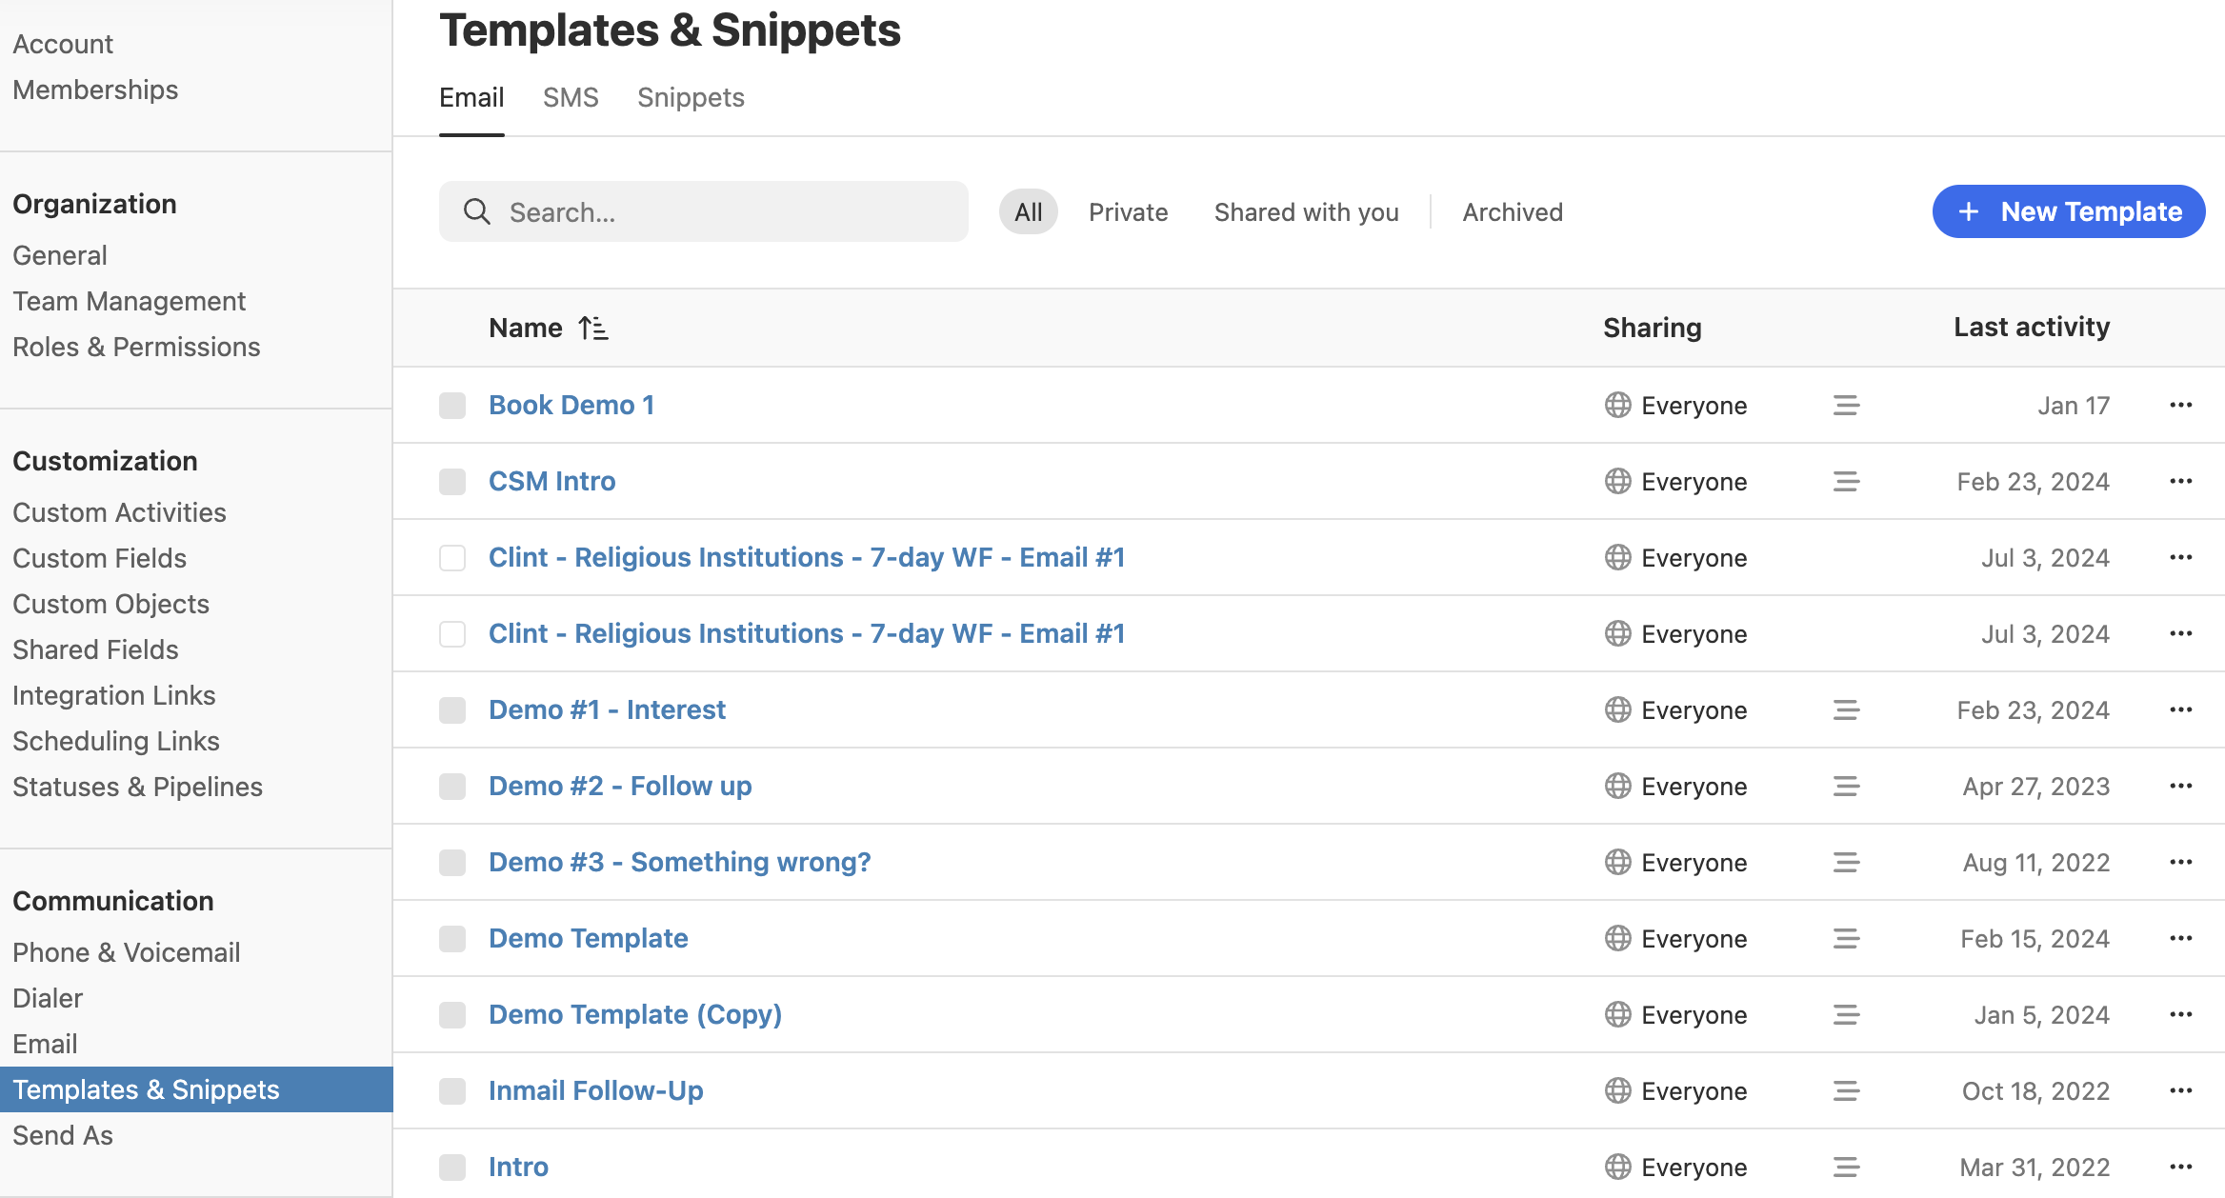The height and width of the screenshot is (1198, 2225).
Task: Click the lines icon in Demo #1 - Interest row
Action: pyautogui.click(x=1846, y=709)
